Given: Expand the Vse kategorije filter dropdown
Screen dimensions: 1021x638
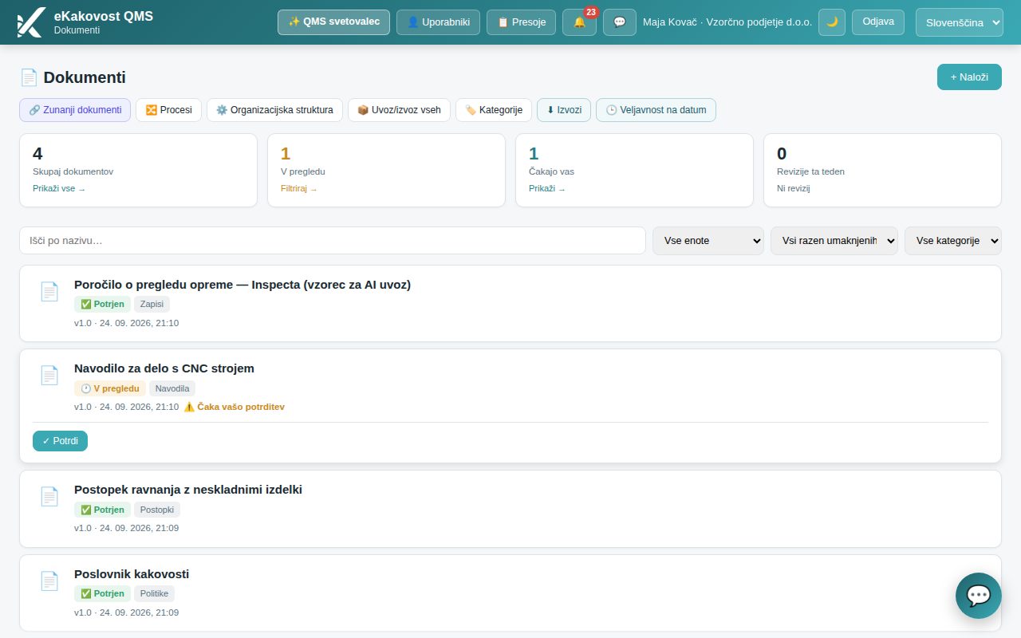Looking at the screenshot, I should coord(953,240).
